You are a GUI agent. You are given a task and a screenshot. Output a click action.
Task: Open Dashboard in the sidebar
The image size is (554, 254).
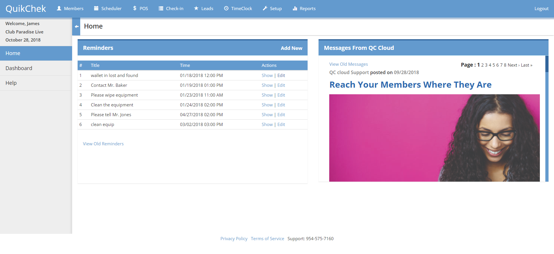pos(19,68)
